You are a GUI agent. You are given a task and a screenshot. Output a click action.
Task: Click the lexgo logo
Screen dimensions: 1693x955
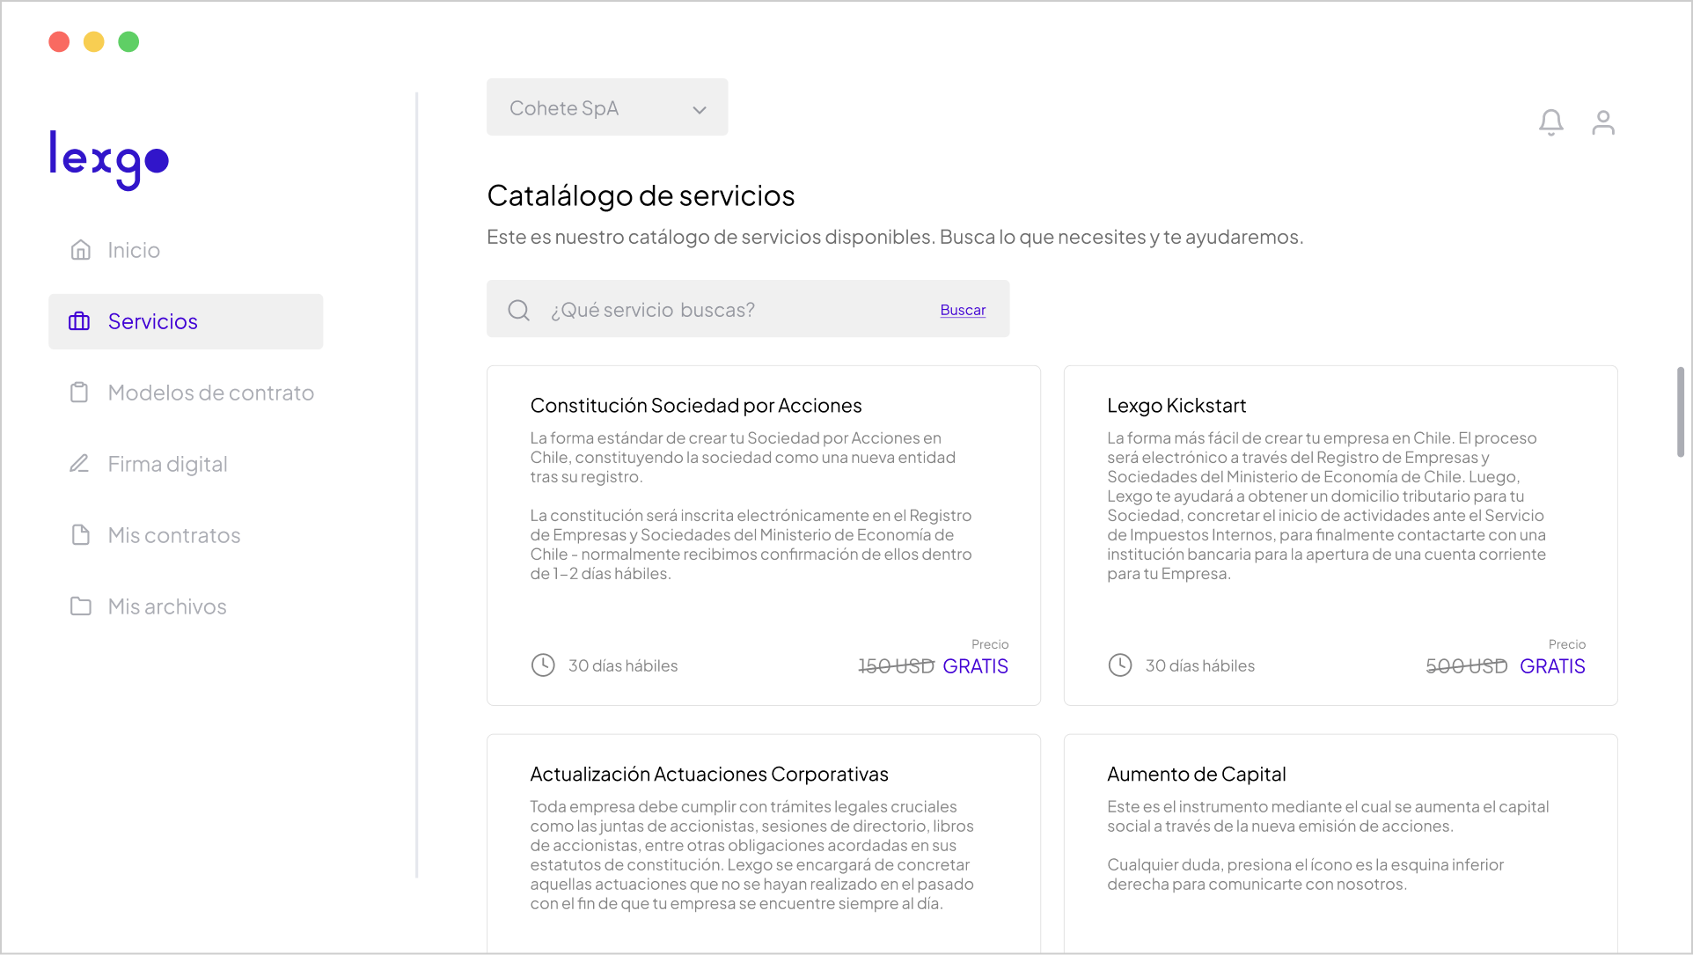click(x=107, y=160)
